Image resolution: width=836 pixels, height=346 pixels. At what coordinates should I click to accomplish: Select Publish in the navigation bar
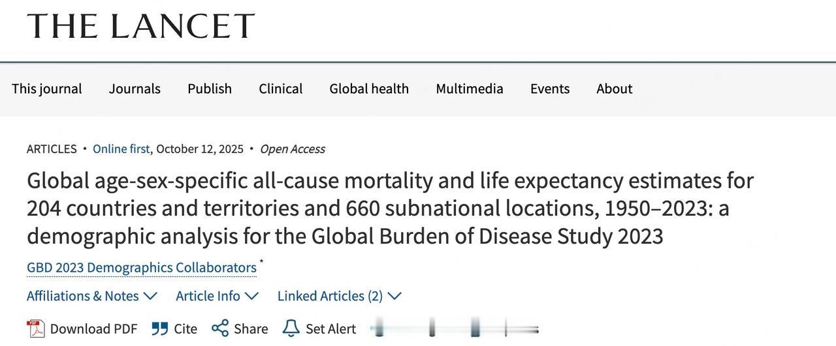click(x=210, y=89)
